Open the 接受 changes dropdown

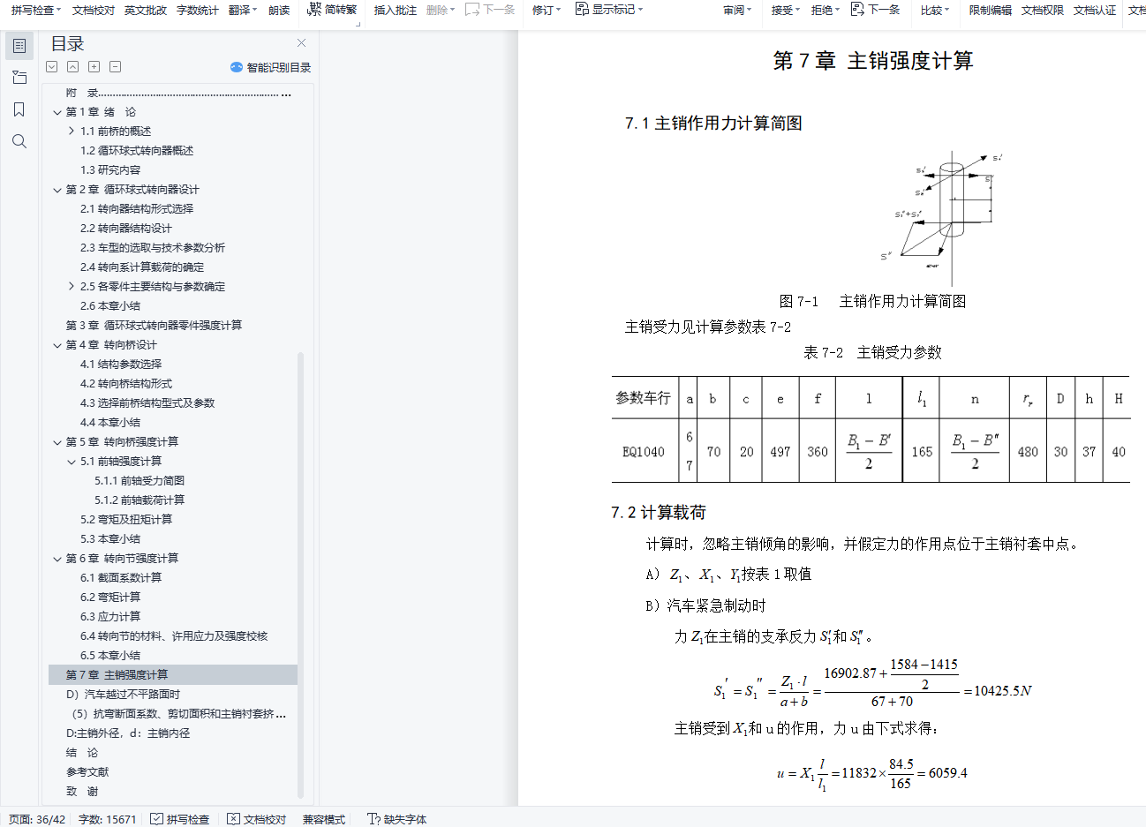point(786,10)
